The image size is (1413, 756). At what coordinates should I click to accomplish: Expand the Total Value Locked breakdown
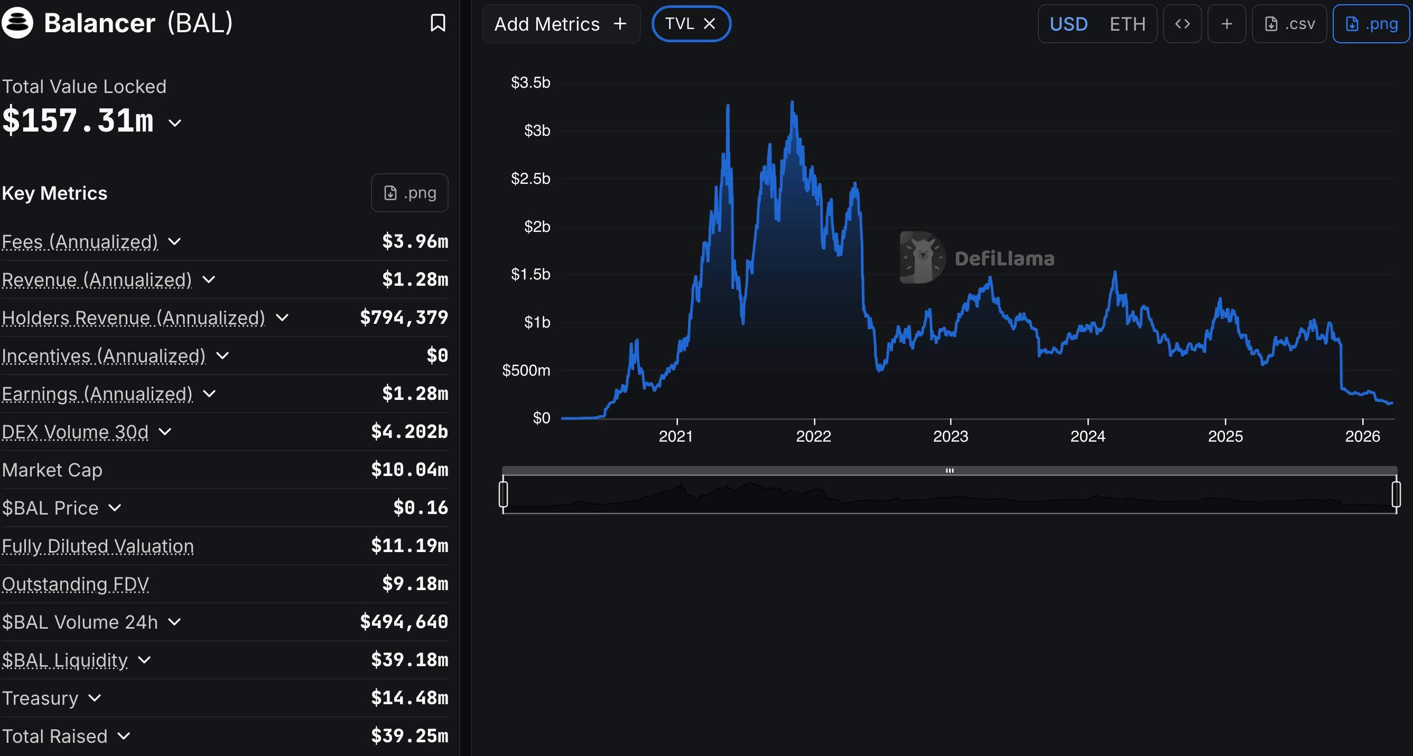coord(175,123)
